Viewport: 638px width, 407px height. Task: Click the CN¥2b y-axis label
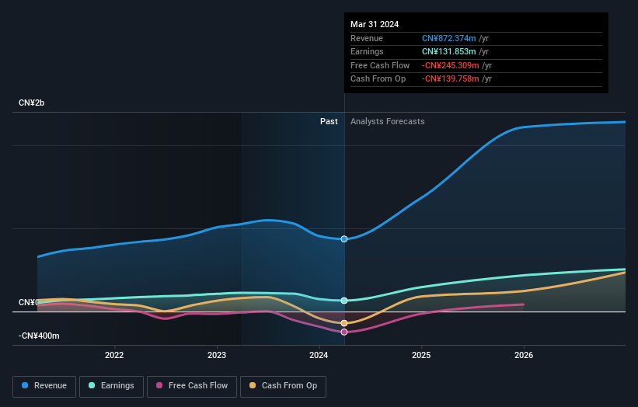[31, 103]
